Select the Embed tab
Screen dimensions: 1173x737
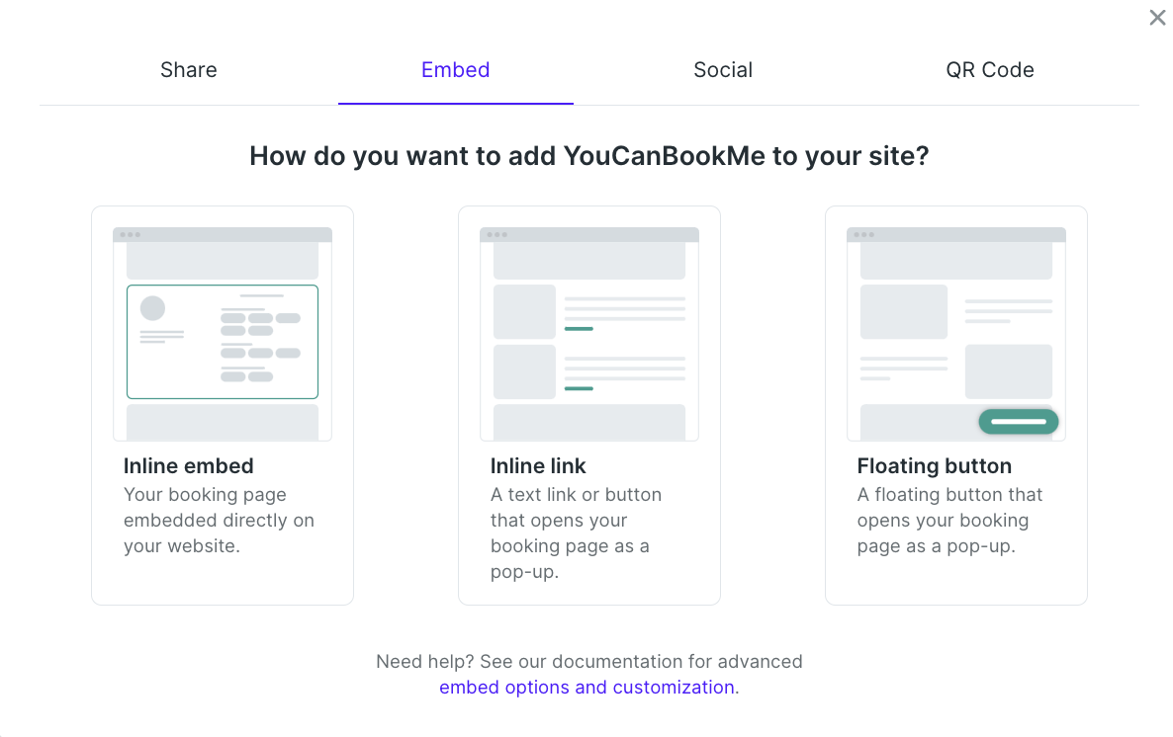tap(456, 69)
